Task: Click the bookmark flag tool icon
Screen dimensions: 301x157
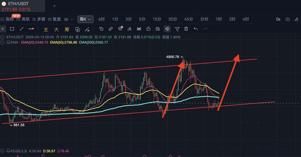Action: [x=101, y=29]
